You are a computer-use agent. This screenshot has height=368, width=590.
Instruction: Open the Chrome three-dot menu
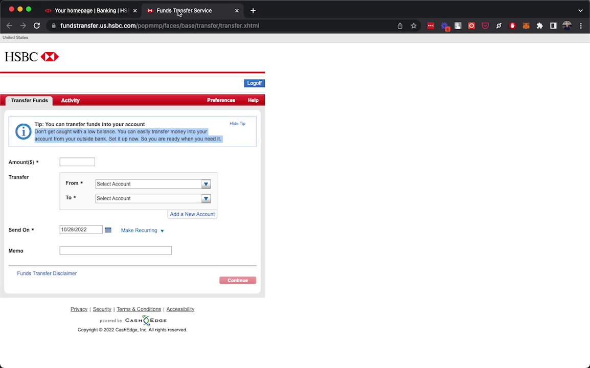point(581,26)
